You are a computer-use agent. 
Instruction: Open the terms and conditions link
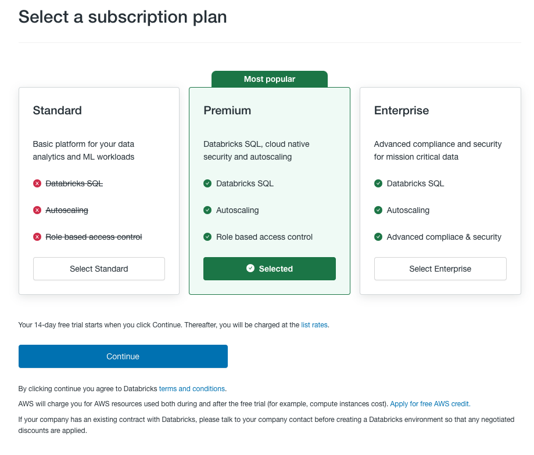192,388
